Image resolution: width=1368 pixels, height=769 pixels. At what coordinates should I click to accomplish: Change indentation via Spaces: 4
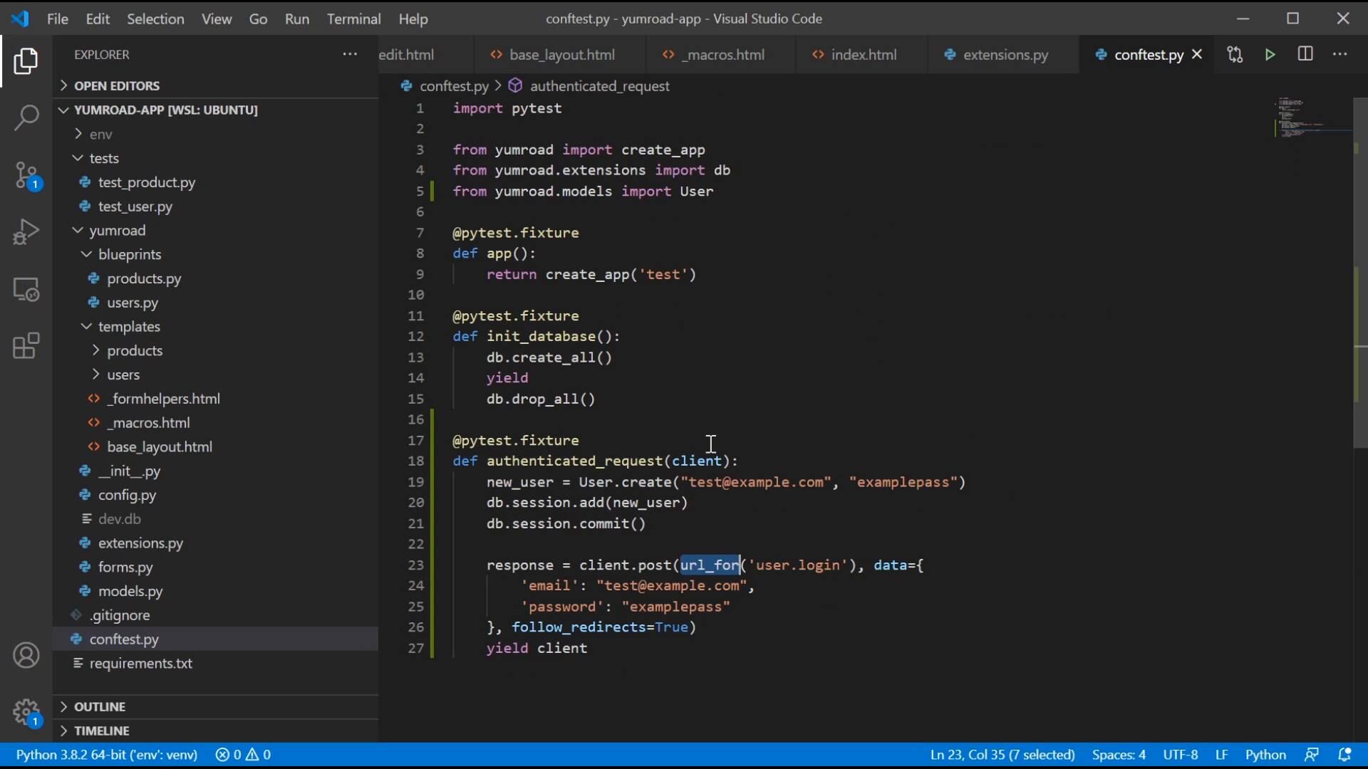(x=1119, y=754)
